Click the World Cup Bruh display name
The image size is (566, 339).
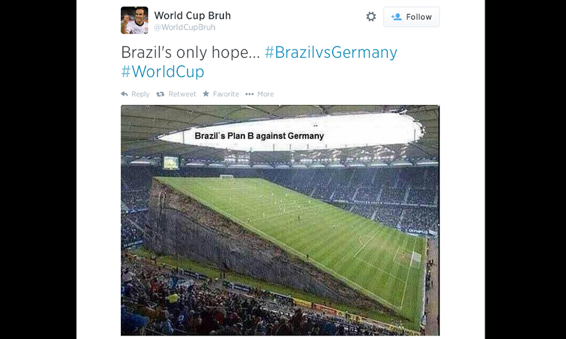pos(192,16)
